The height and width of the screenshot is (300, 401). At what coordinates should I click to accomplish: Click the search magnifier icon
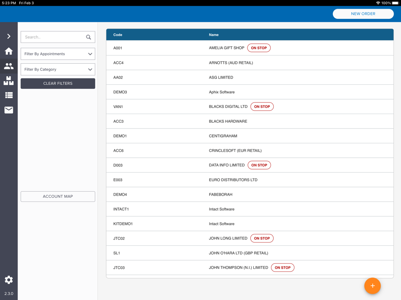click(x=89, y=37)
